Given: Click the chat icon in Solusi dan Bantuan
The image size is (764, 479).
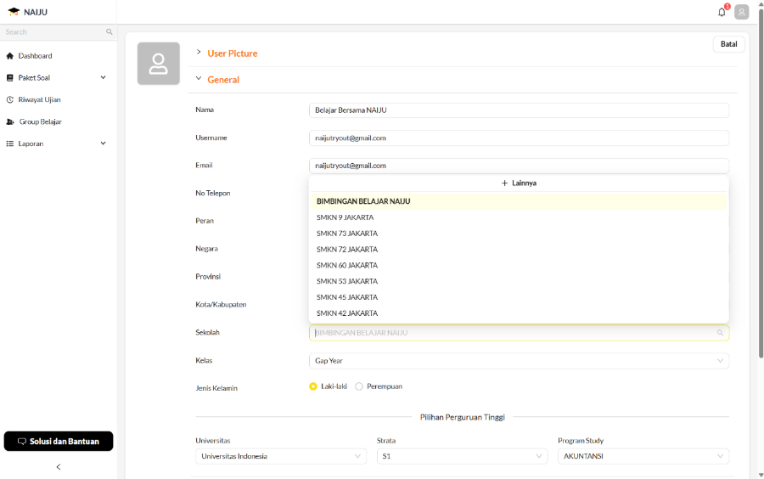Looking at the screenshot, I should [x=22, y=442].
